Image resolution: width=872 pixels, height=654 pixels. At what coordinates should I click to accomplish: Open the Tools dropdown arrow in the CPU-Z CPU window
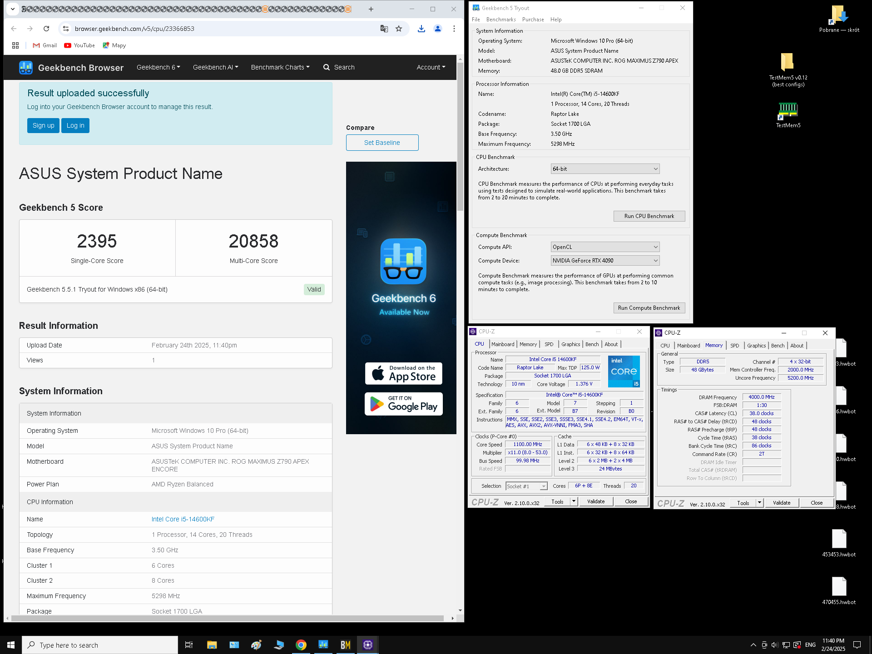pyautogui.click(x=574, y=501)
